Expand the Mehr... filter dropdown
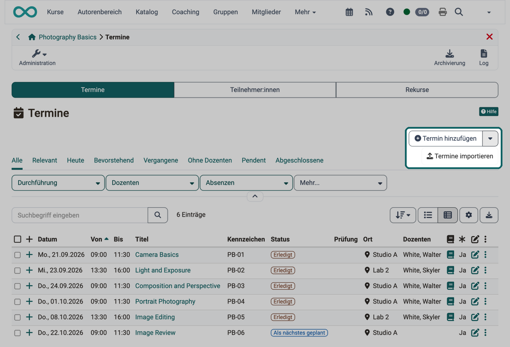Image resolution: width=510 pixels, height=347 pixels. tap(340, 183)
